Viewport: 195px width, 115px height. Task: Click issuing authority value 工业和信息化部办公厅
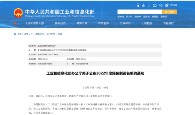pos(46,46)
